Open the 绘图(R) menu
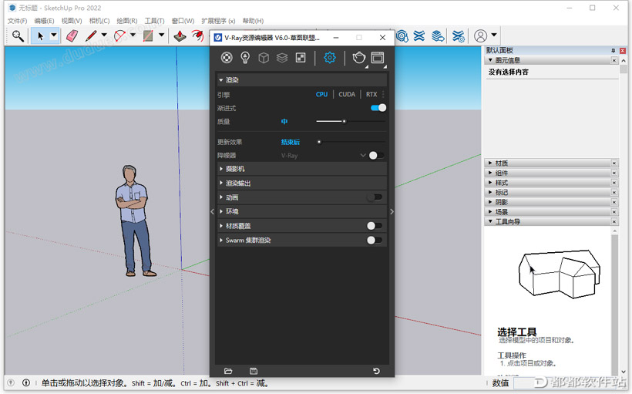This screenshot has height=394, width=632. [127, 21]
